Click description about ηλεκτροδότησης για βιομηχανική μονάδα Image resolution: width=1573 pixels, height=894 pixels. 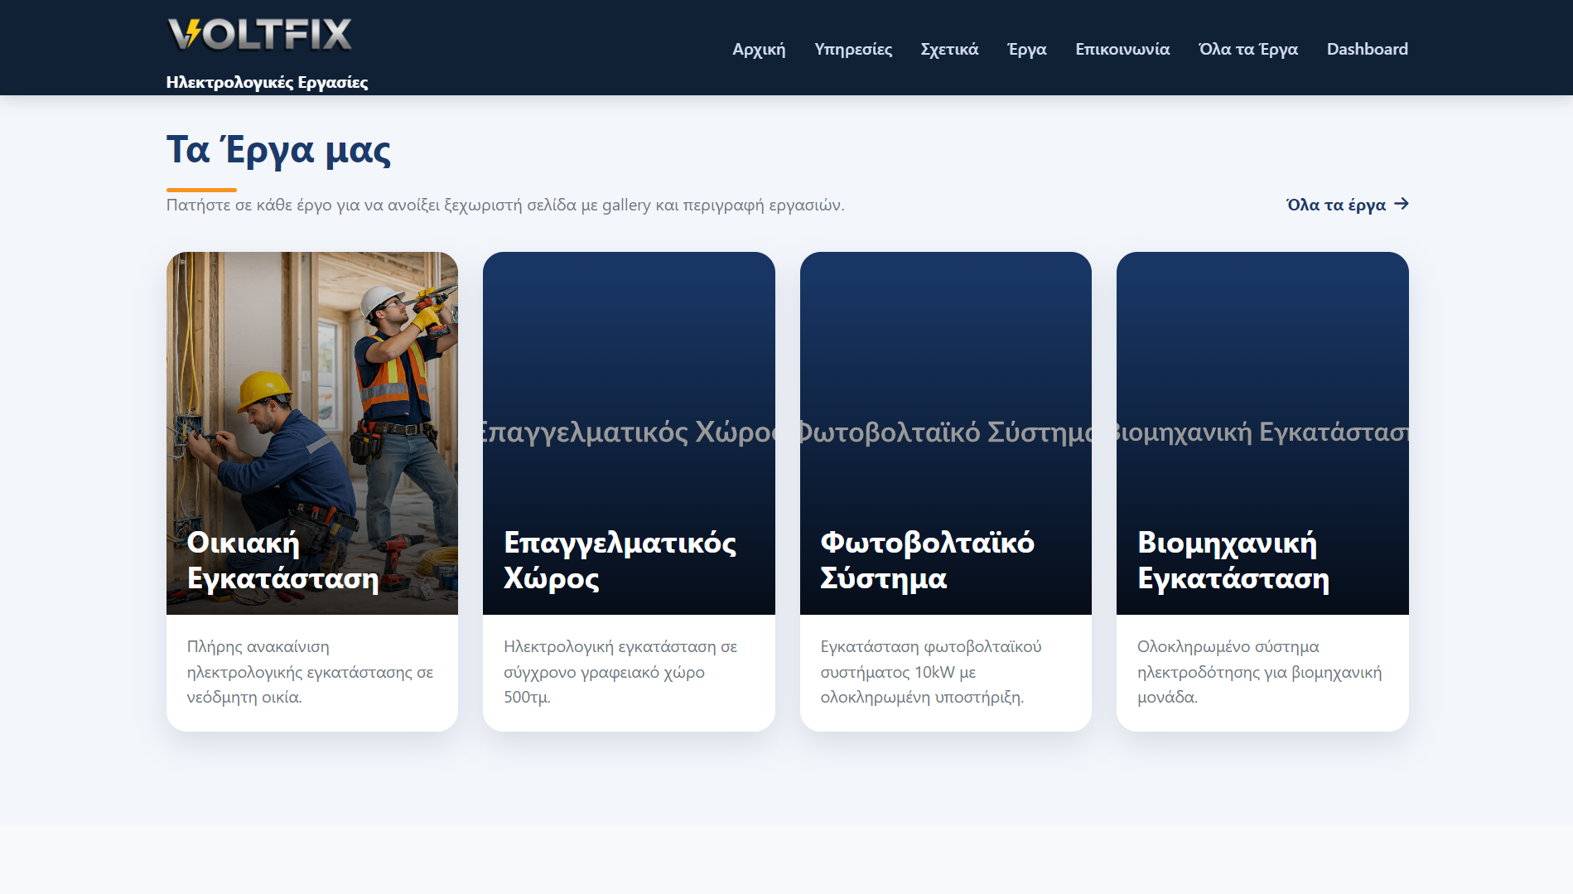coord(1260,672)
